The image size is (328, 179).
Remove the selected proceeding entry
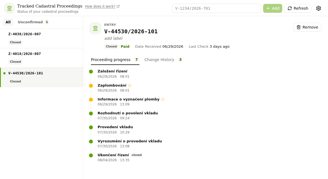[x=307, y=27]
